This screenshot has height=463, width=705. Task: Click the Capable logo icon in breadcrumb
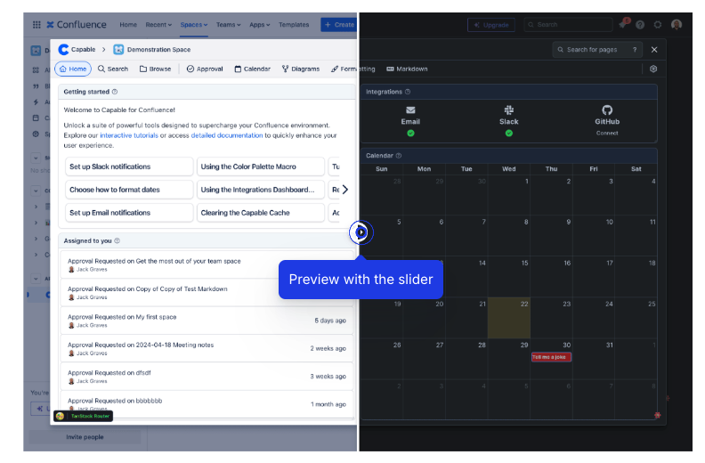tap(63, 50)
